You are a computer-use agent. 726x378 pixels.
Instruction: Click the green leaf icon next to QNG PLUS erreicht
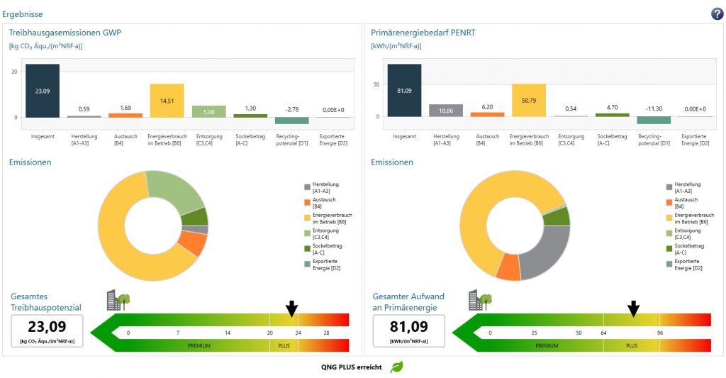click(397, 367)
